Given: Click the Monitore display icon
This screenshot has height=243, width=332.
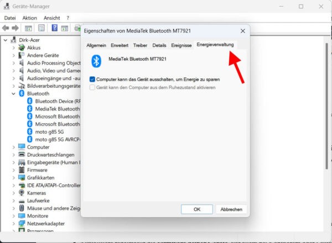Looking at the screenshot, I should pyautogui.click(x=22, y=216).
